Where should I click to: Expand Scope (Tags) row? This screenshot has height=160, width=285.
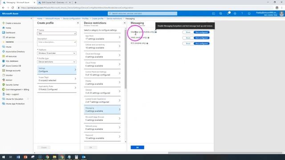[x=57, y=79]
